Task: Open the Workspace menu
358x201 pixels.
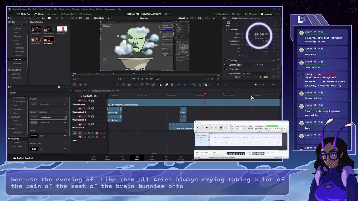Action: [x=110, y=9]
